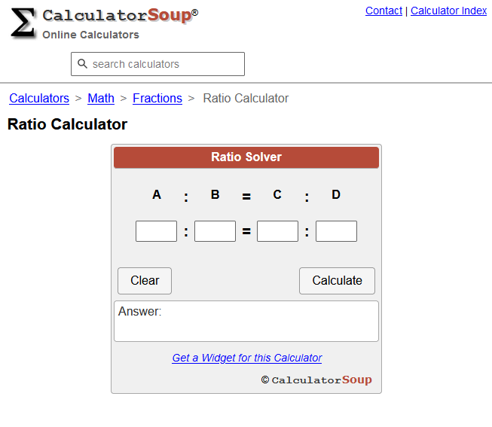Viewport: 492px width, 427px height.
Task: Click the Ratio Solver header bar
Action: click(246, 157)
